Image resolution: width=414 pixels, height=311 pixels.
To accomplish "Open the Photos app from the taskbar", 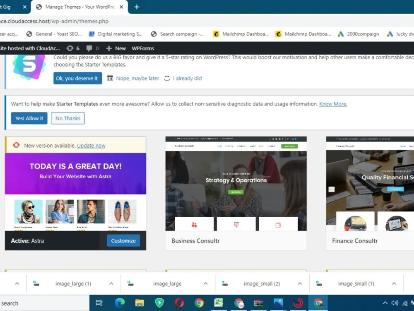I will click(x=278, y=303).
